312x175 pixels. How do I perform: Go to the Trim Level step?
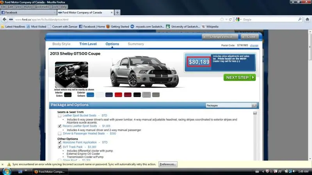coord(88,44)
